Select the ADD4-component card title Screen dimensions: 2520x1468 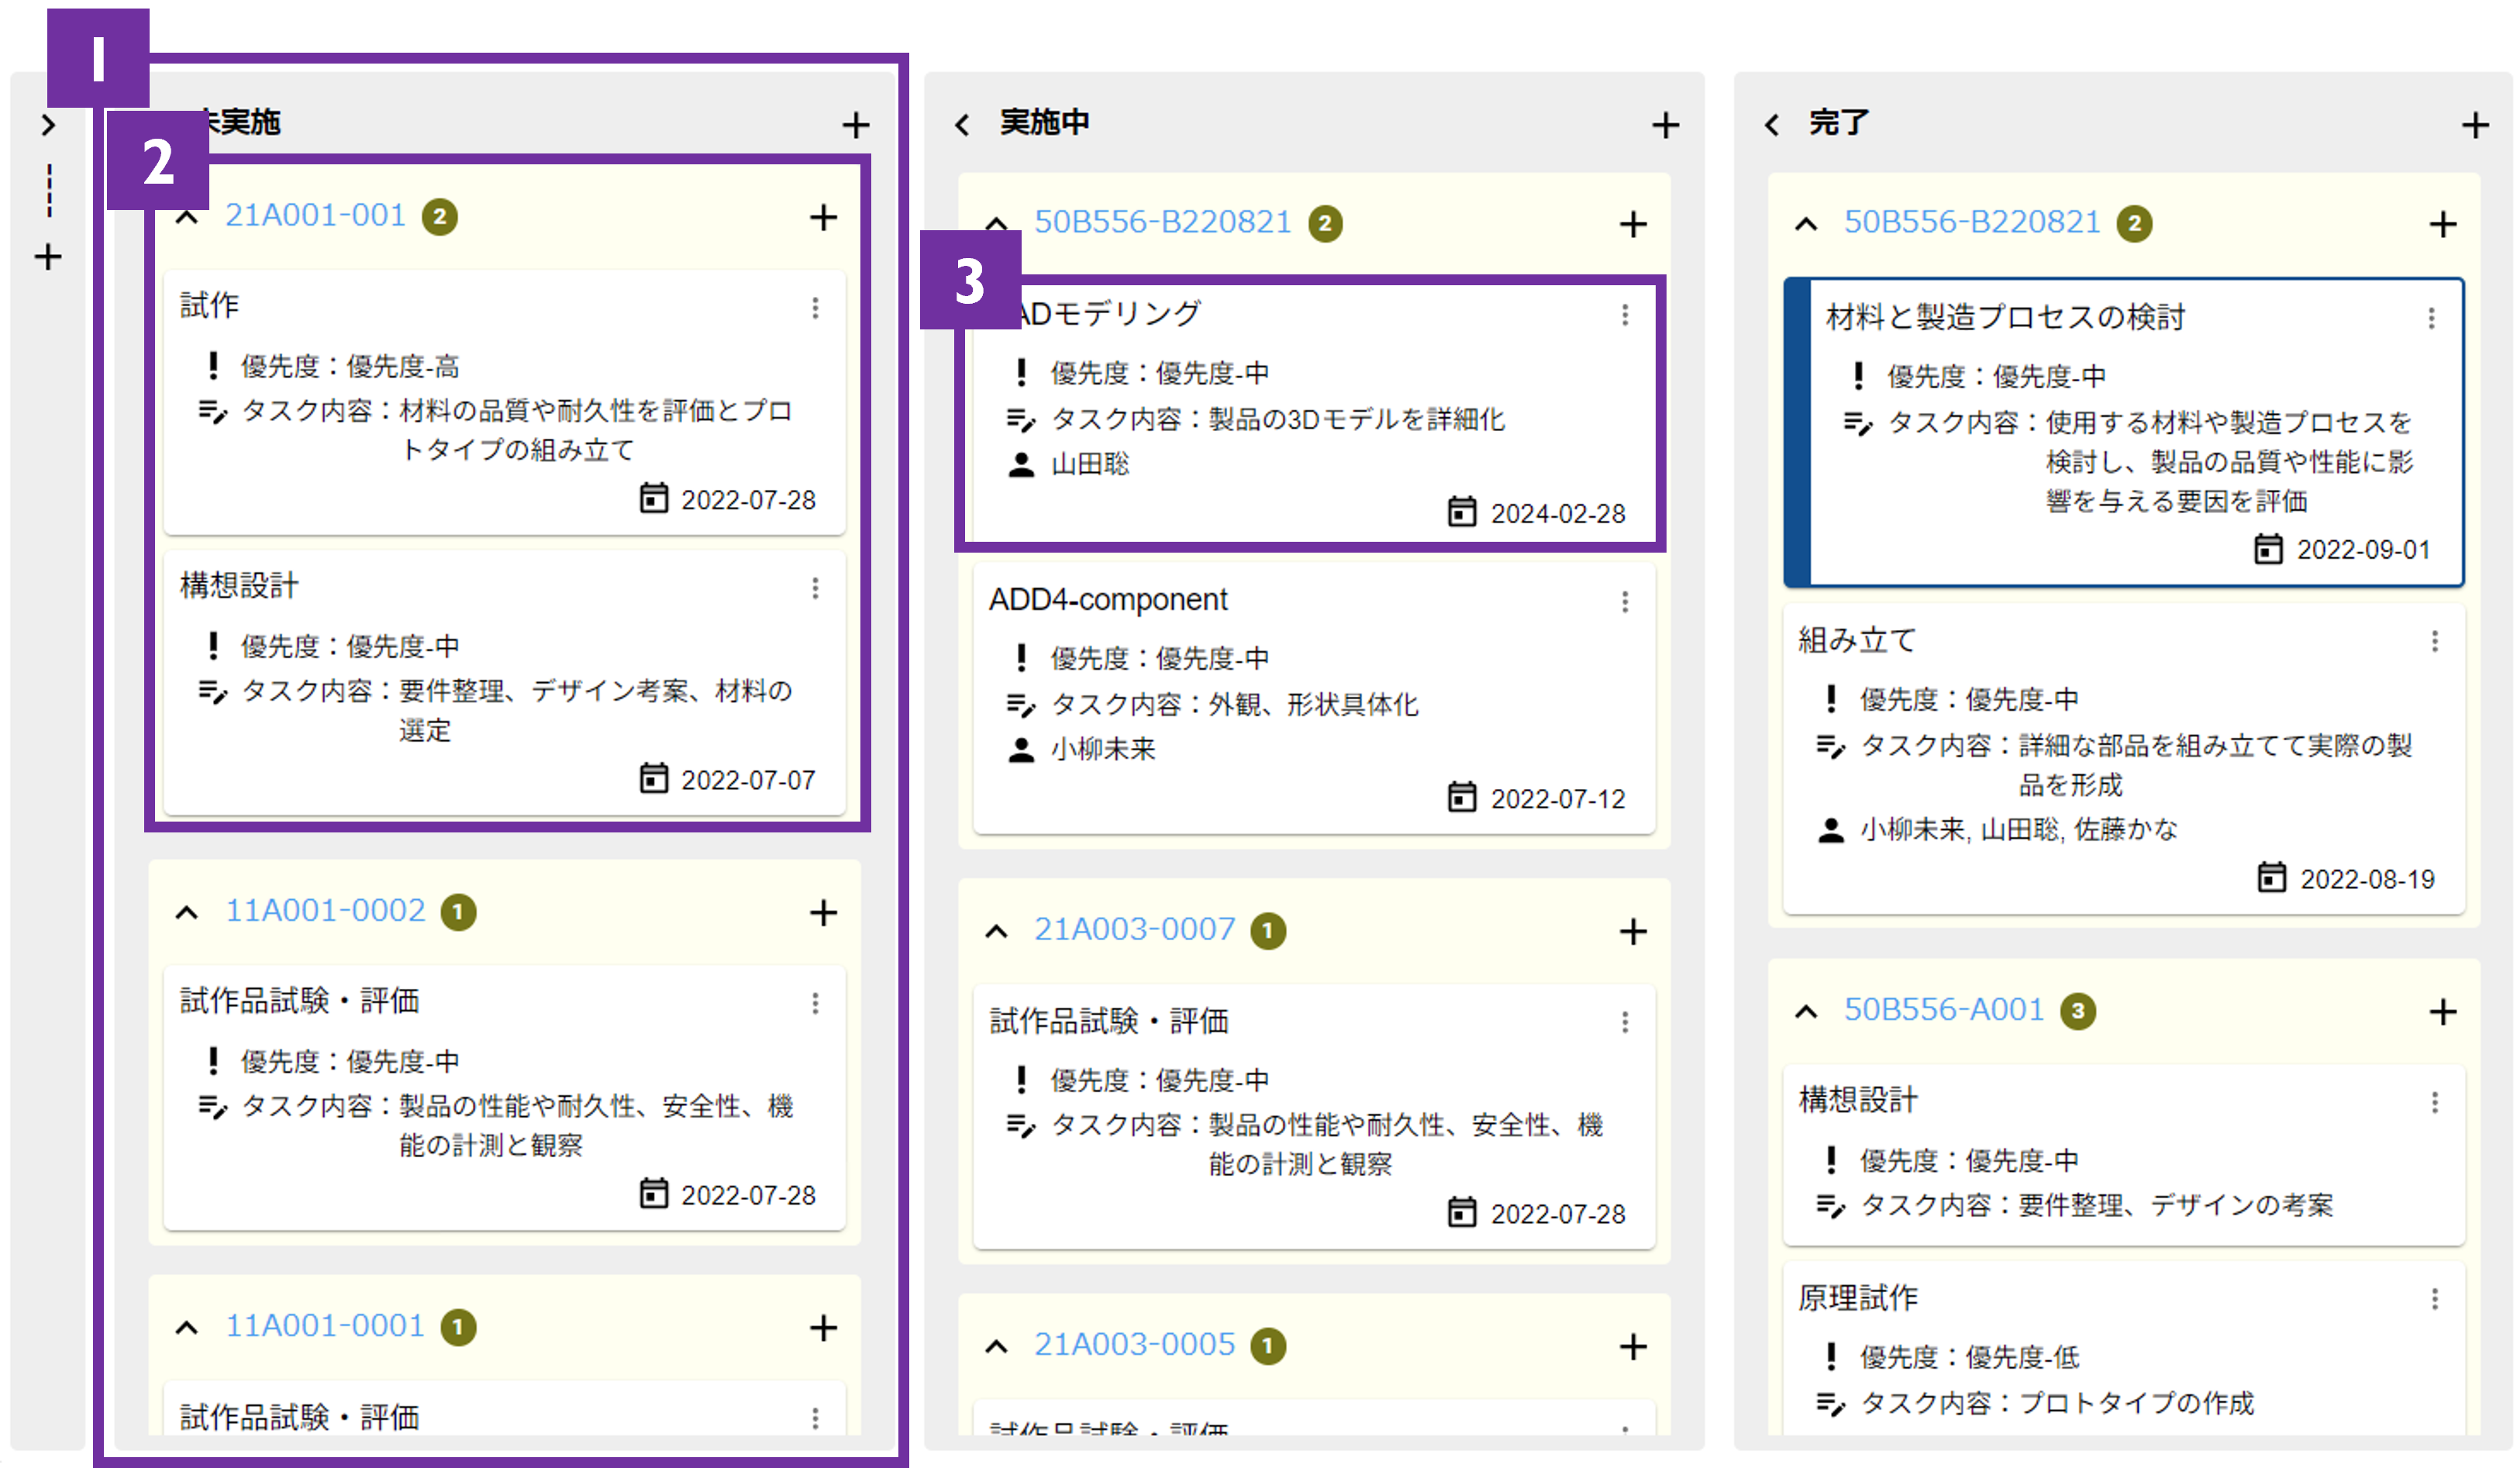[1108, 599]
